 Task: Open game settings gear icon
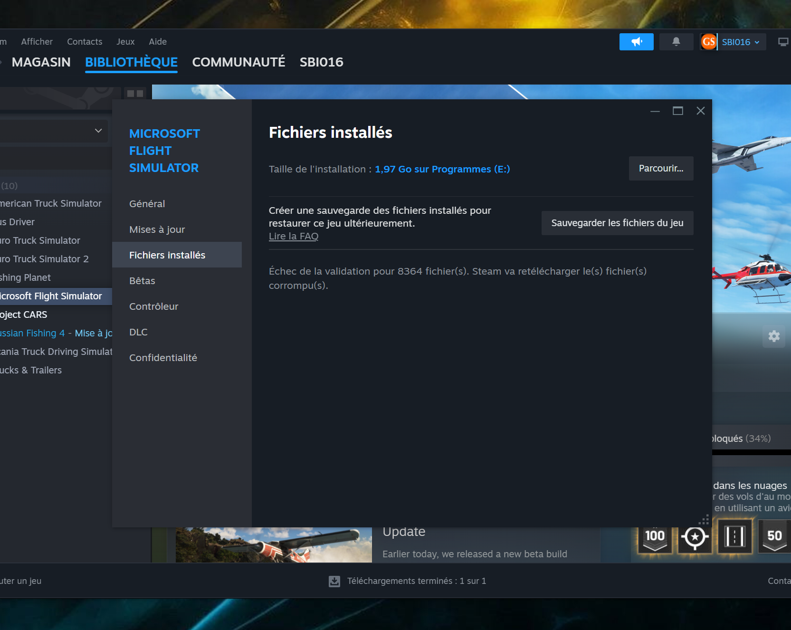(x=774, y=336)
